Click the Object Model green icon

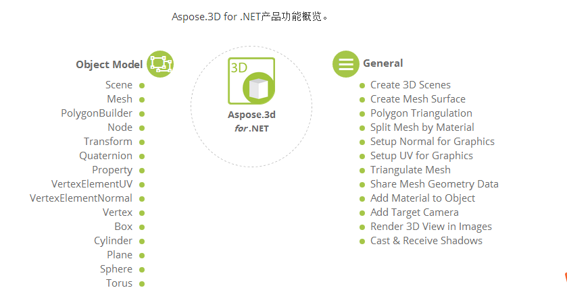coord(160,64)
